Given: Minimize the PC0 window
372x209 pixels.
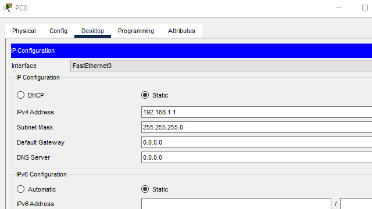Looking at the screenshot, I should (339, 8).
